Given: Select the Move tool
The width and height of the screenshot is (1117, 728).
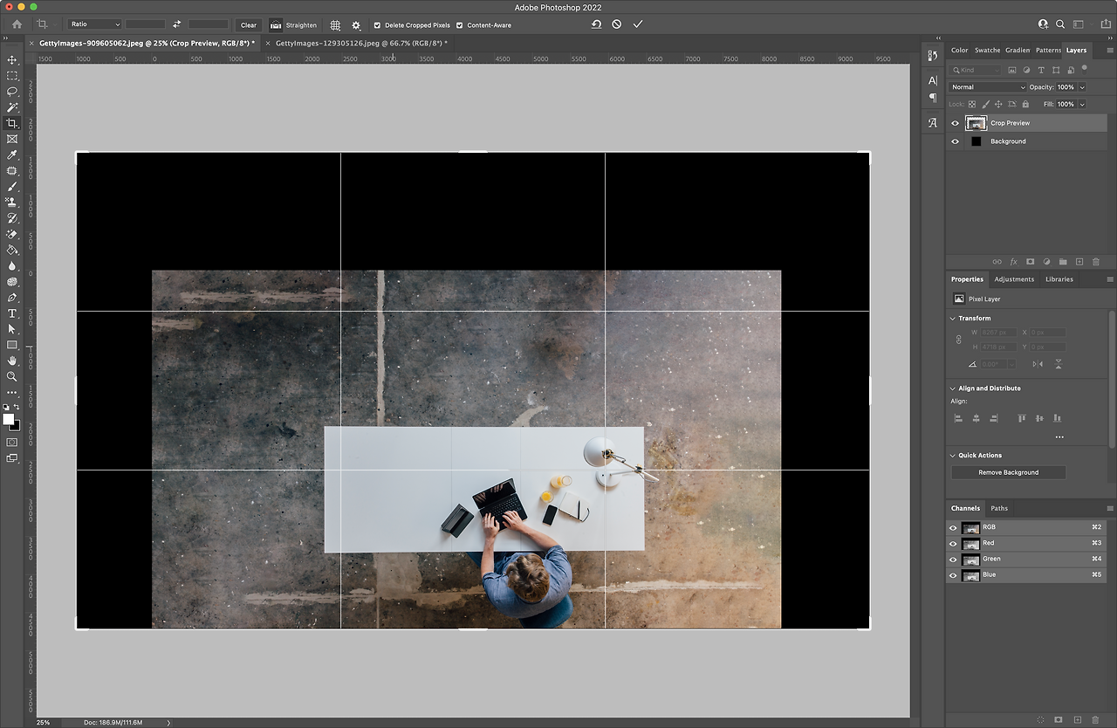Looking at the screenshot, I should (12, 60).
